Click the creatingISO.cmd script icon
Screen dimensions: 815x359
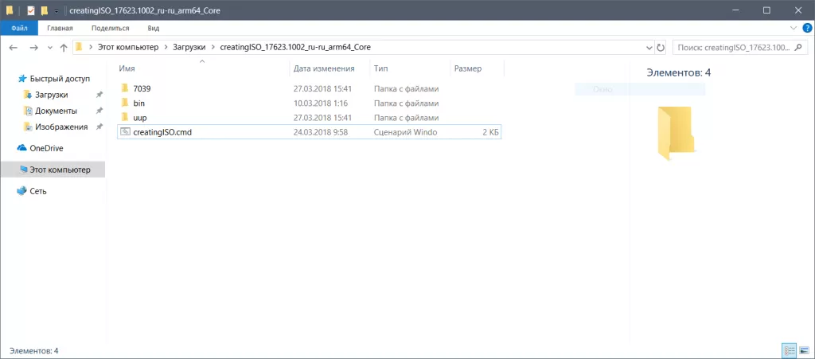(x=125, y=132)
